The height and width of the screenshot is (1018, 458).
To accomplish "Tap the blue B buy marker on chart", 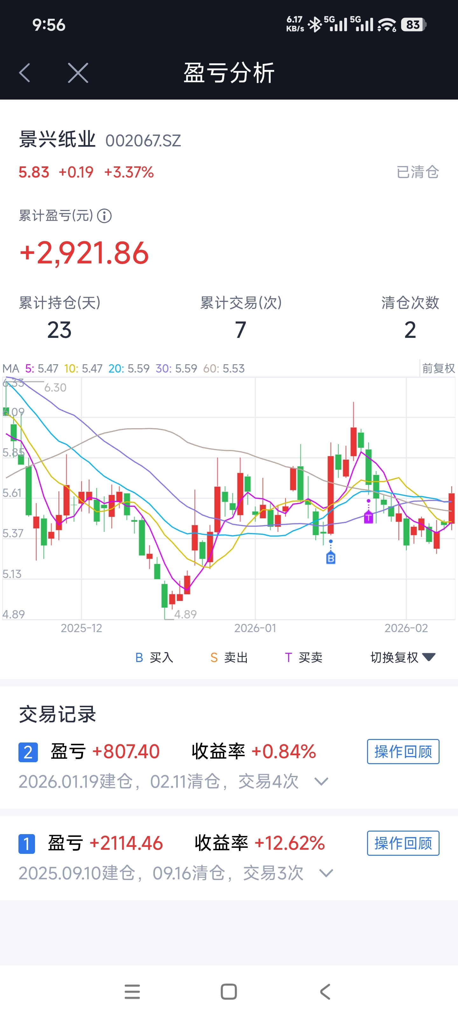I will coord(331,558).
